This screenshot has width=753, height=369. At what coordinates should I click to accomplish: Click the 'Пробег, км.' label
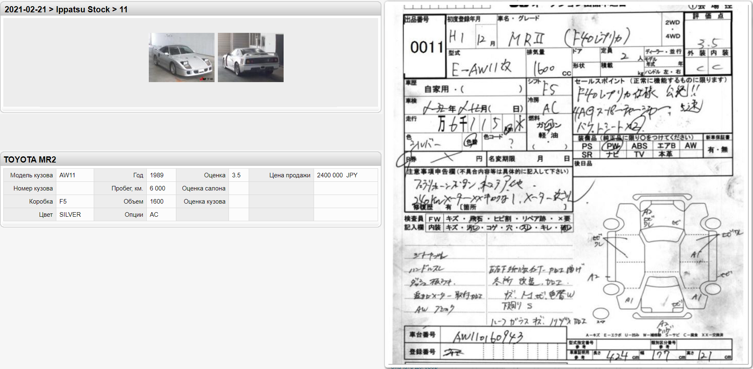point(127,188)
